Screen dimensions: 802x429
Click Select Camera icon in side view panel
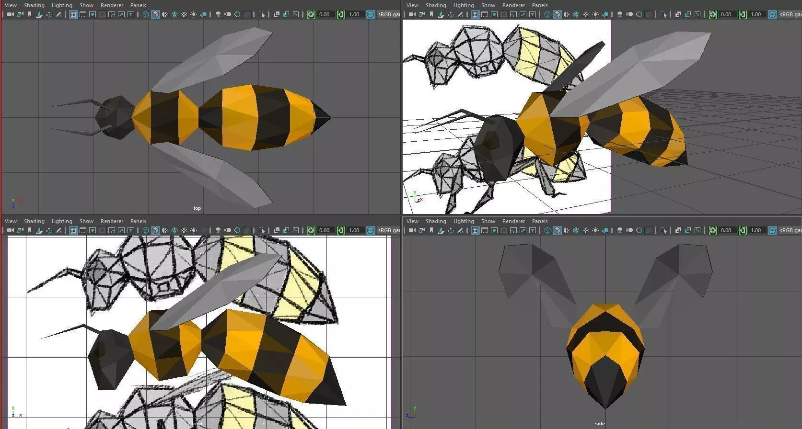412,230
